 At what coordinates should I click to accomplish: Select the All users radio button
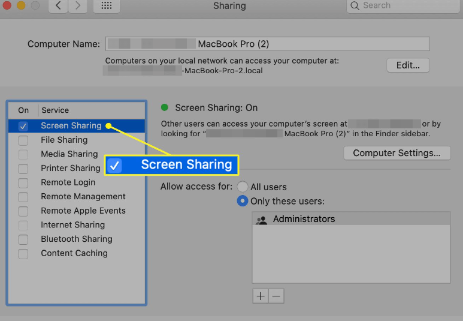coord(243,187)
